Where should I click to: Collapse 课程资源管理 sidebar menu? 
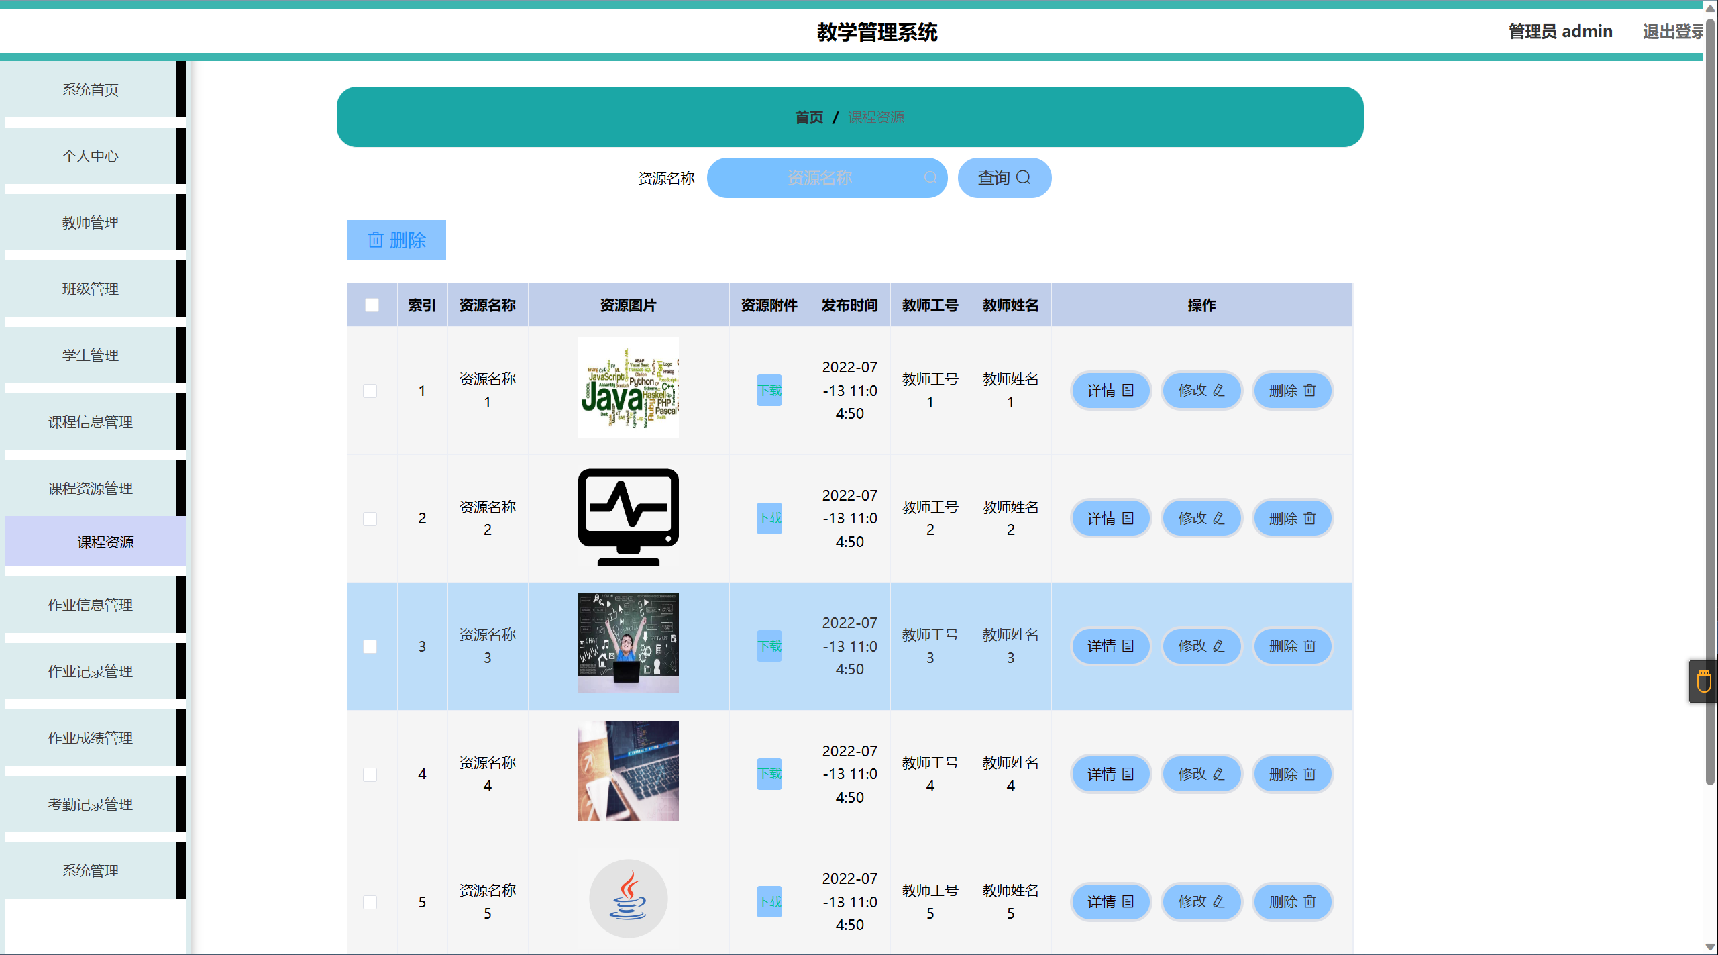[x=91, y=488]
